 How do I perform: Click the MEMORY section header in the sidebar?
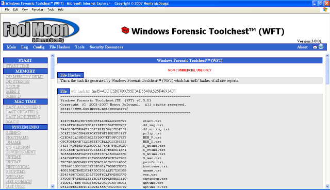pos(25,71)
